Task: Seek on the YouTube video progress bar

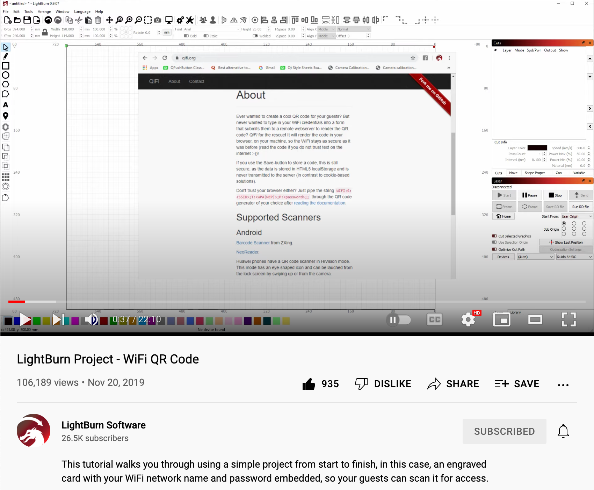Action: coord(297,301)
